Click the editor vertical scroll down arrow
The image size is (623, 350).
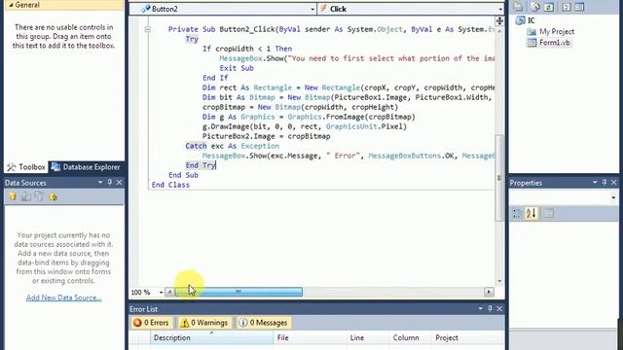coord(499,281)
